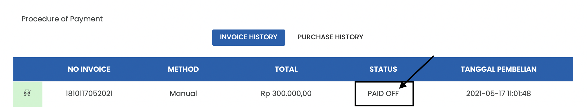Click the METHOD column header
This screenshot has height=107, width=587.
183,69
